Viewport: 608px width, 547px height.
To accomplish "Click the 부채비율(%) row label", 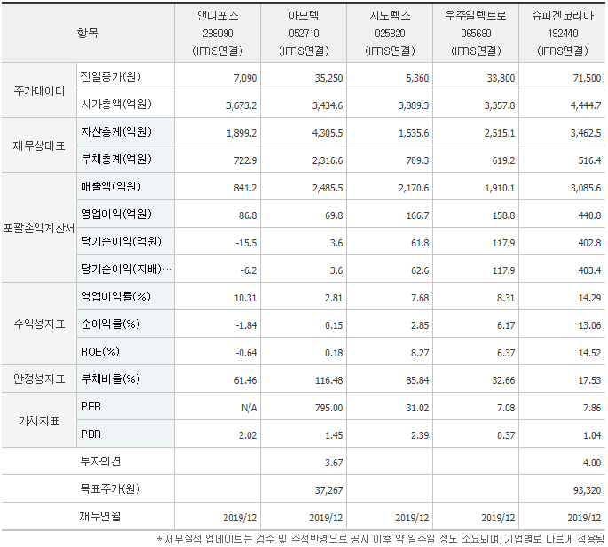I will pos(111,379).
